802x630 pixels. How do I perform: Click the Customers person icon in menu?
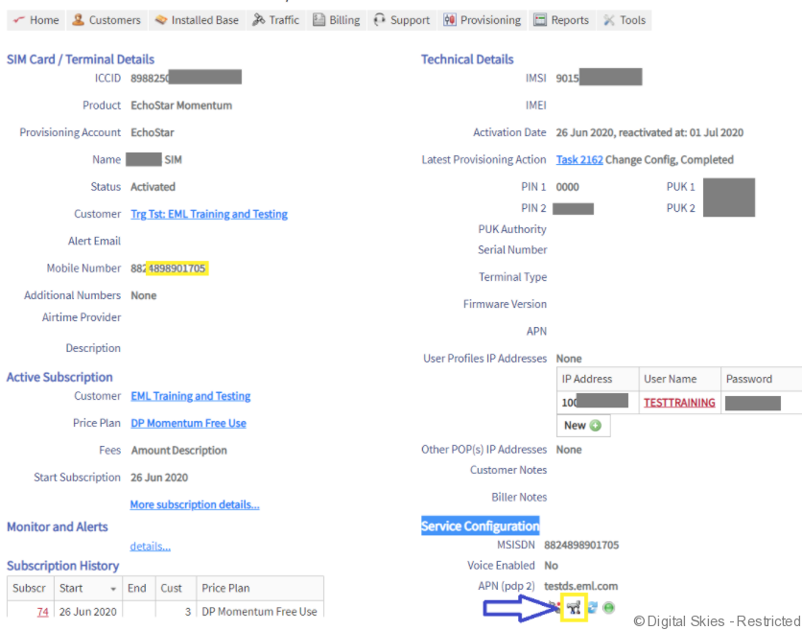(79, 20)
